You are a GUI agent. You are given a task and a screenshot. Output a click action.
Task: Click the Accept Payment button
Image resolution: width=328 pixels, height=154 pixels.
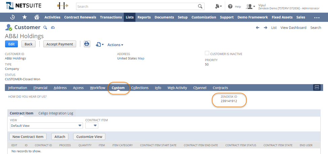pyautogui.click(x=60, y=44)
